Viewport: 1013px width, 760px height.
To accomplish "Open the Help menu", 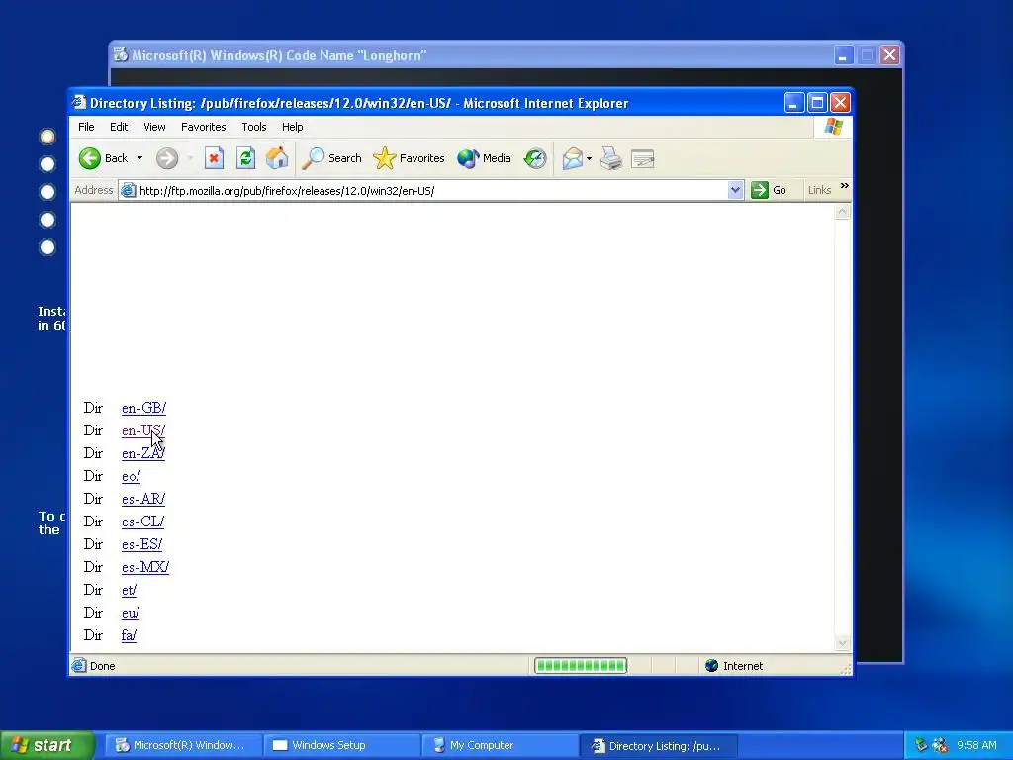I will pos(292,127).
